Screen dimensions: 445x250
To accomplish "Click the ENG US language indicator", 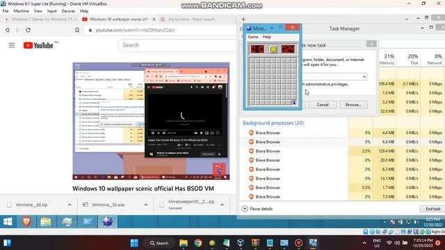I will pos(377,243).
